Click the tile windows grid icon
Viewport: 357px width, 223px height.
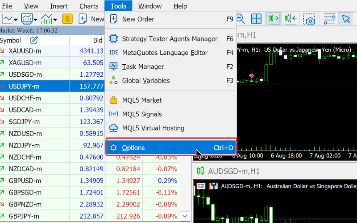[256, 19]
